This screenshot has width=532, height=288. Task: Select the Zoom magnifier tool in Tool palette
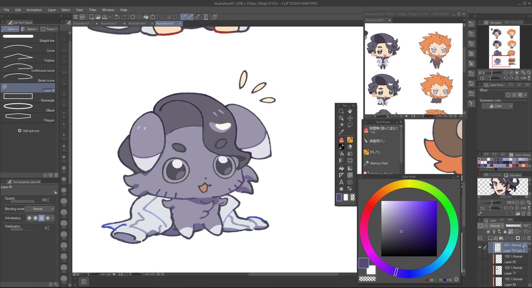[x=341, y=111]
